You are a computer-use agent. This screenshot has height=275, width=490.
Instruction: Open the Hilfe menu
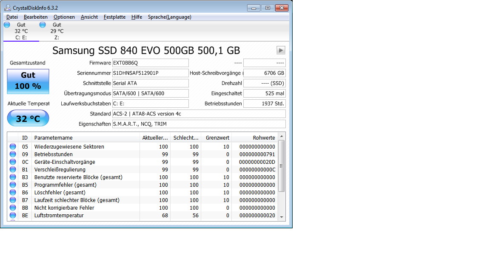pos(137,17)
